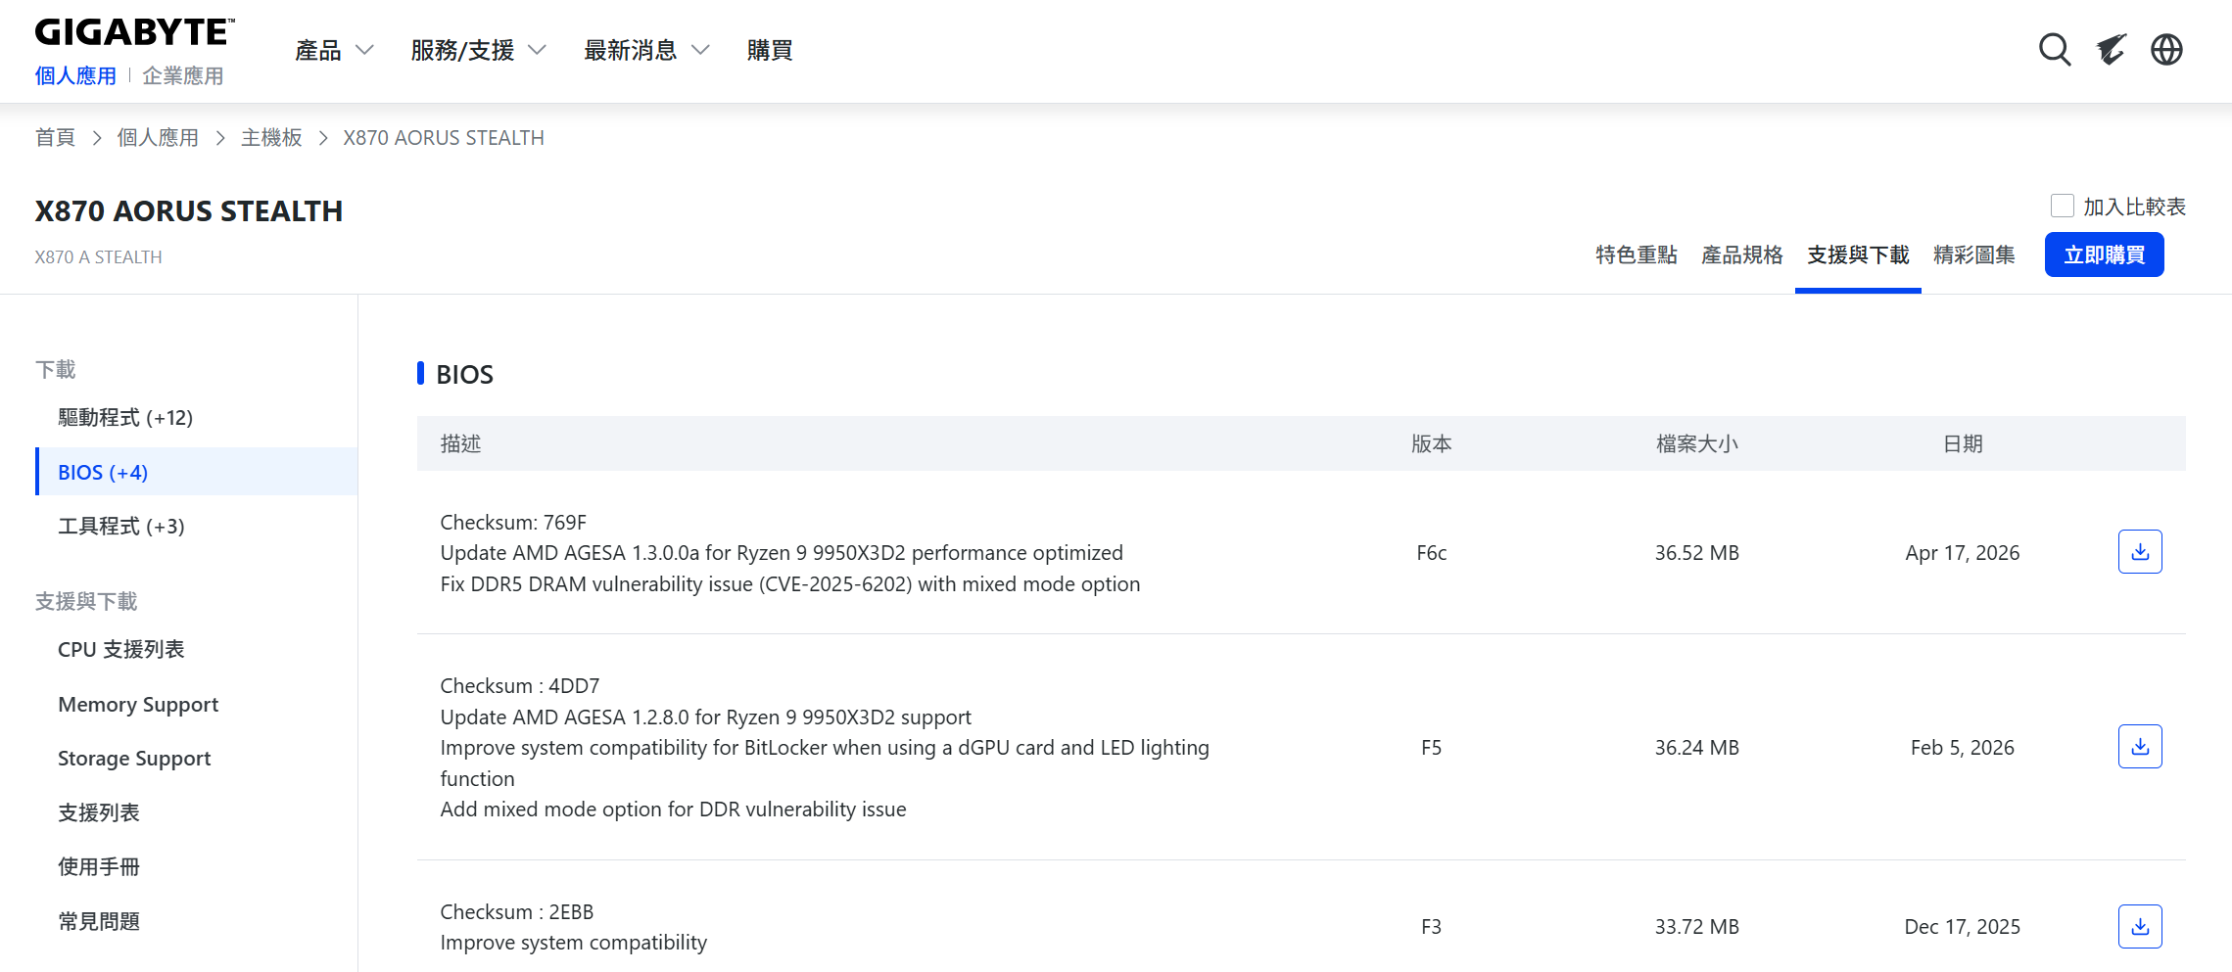Expand the 產品 dropdown menu
The image size is (2232, 972).
[334, 50]
